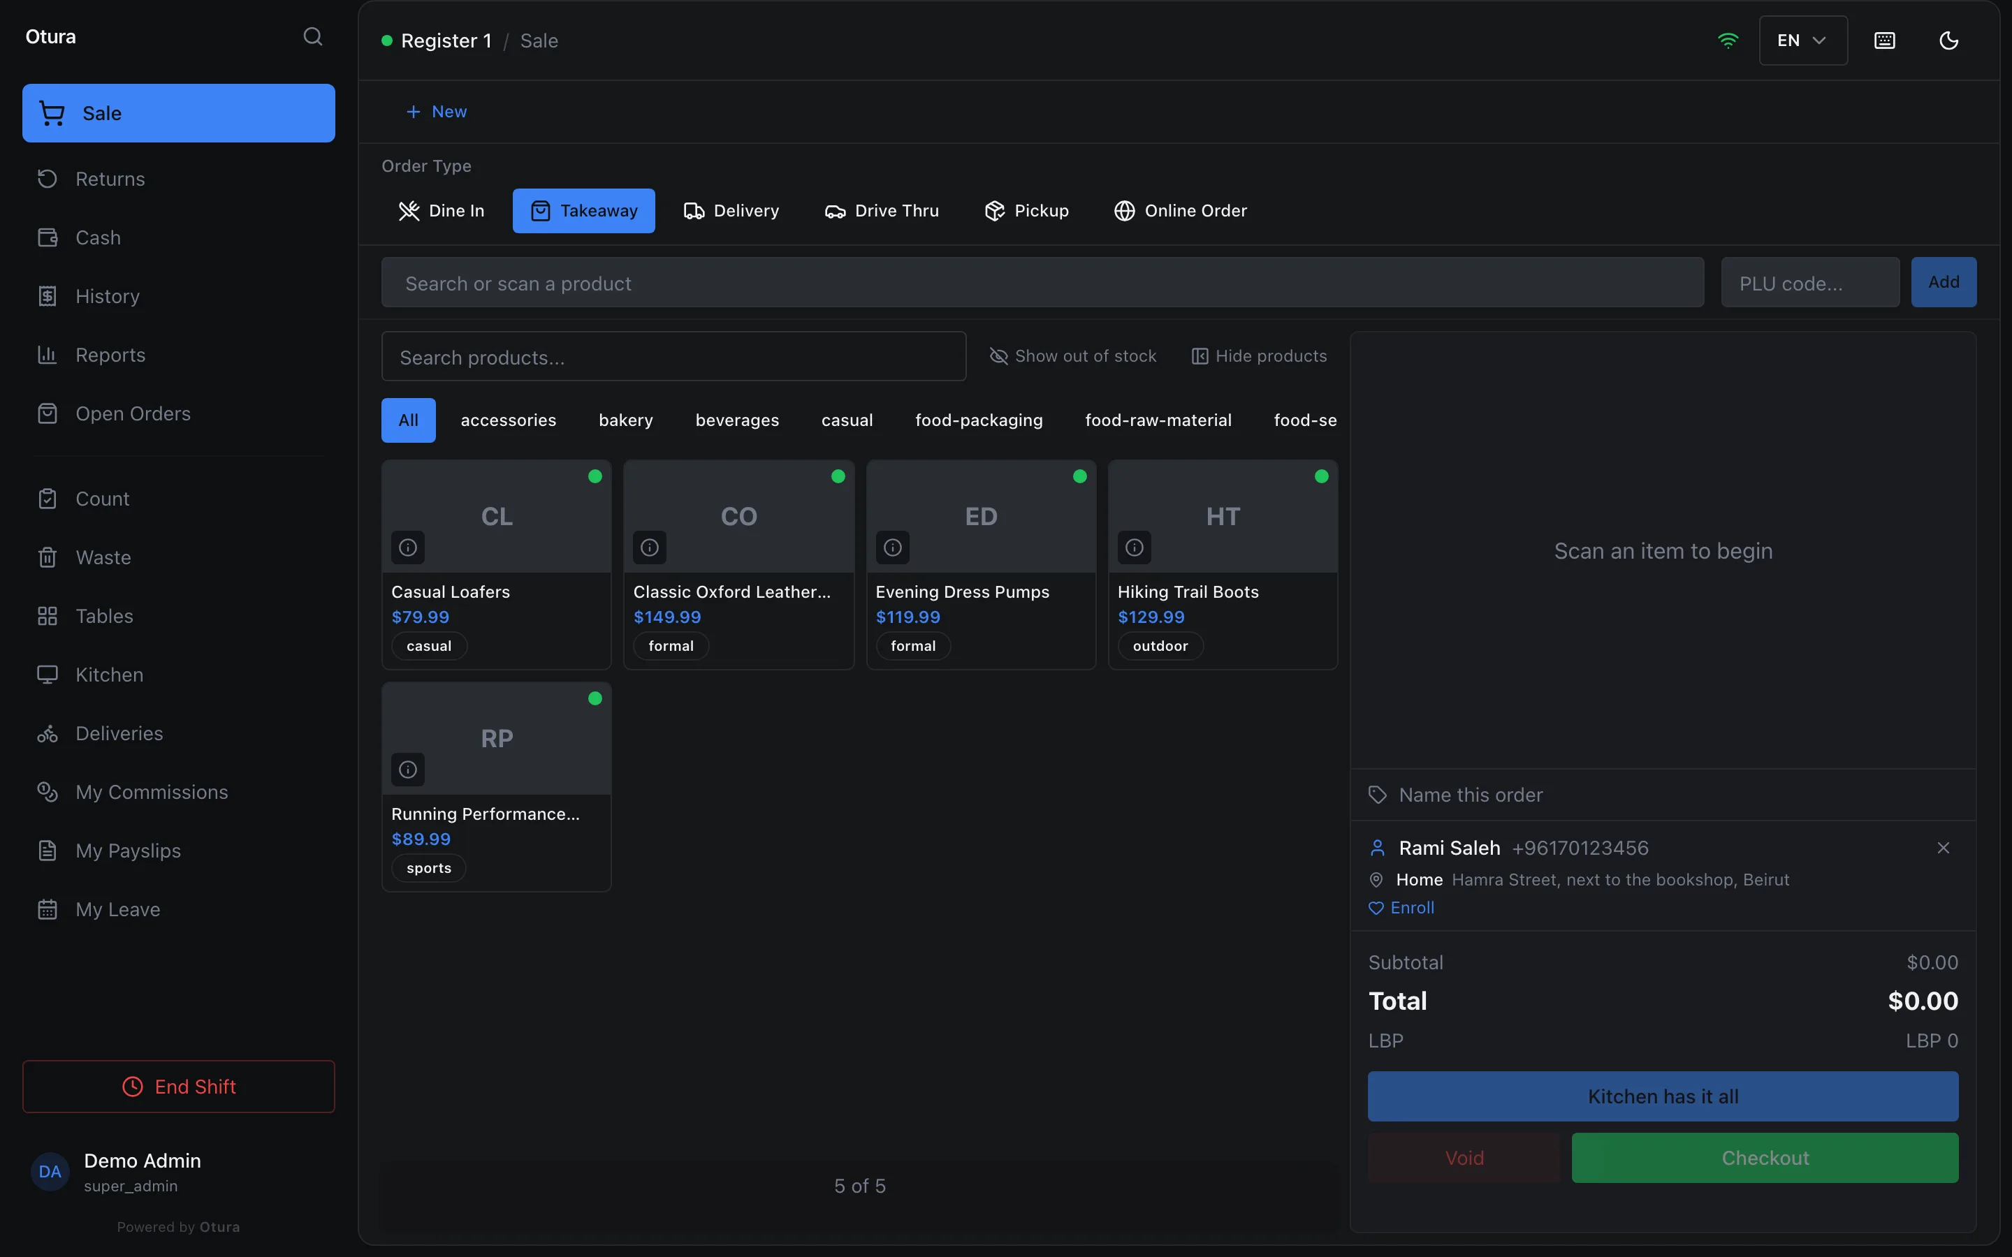Toggle Hide products panel
Viewport: 2012px width, 1257px height.
point(1259,356)
